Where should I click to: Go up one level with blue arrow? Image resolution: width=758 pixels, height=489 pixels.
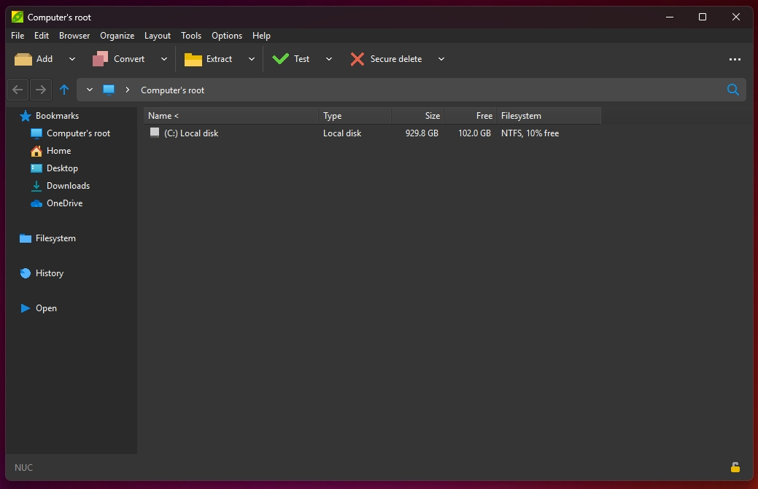coord(63,90)
